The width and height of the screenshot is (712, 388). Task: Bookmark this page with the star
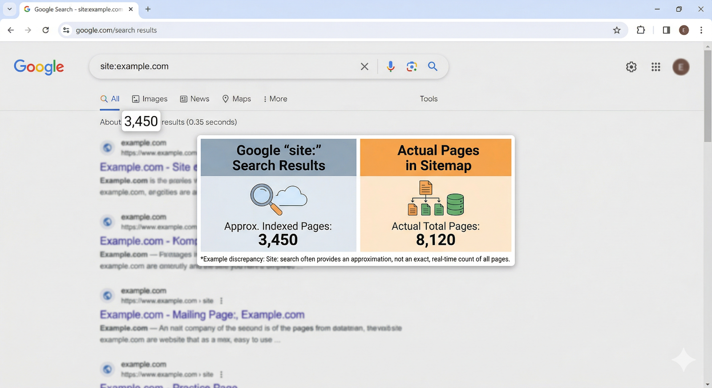(617, 30)
